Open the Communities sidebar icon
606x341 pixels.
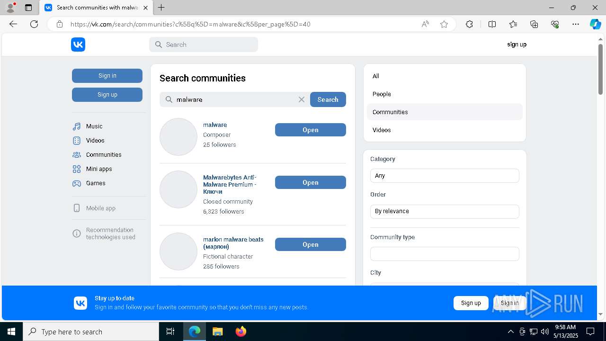click(x=77, y=155)
